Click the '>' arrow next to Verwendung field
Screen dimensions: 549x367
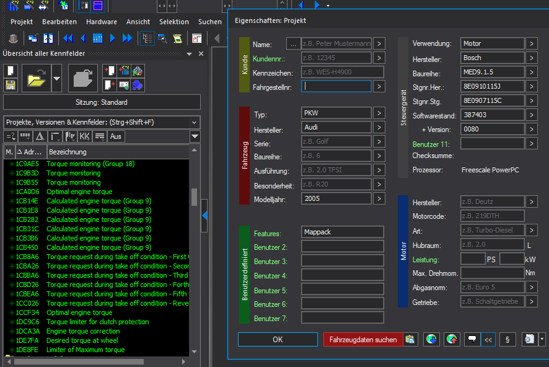(x=532, y=43)
